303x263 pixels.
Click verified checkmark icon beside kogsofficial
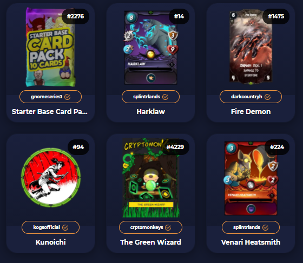pos(65,227)
